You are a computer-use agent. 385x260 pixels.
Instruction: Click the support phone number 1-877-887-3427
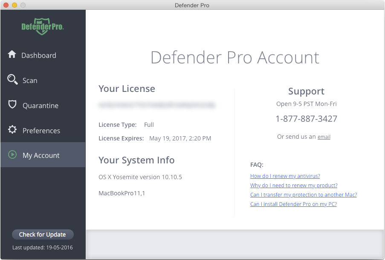coord(307,119)
